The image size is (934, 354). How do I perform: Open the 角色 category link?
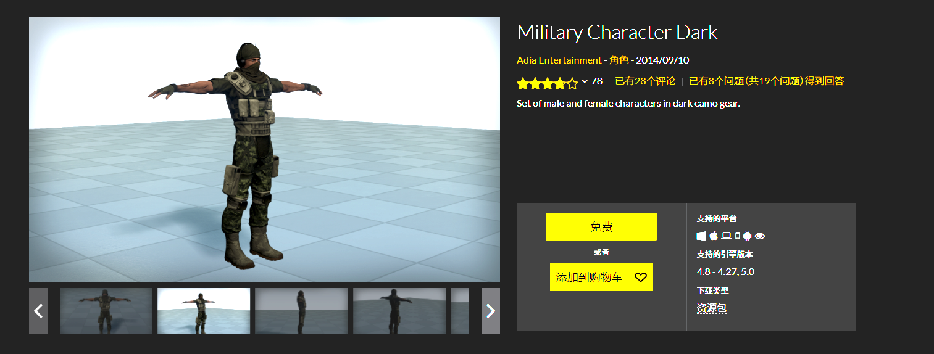click(619, 60)
